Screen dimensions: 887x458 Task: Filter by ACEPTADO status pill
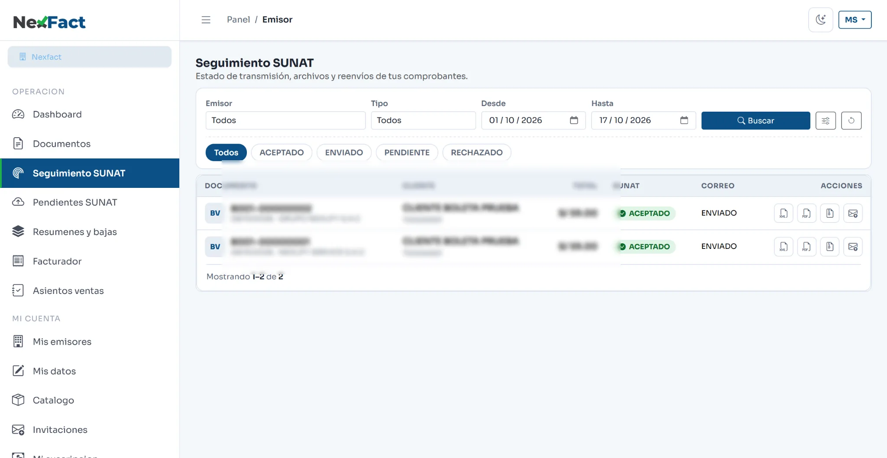(x=282, y=152)
